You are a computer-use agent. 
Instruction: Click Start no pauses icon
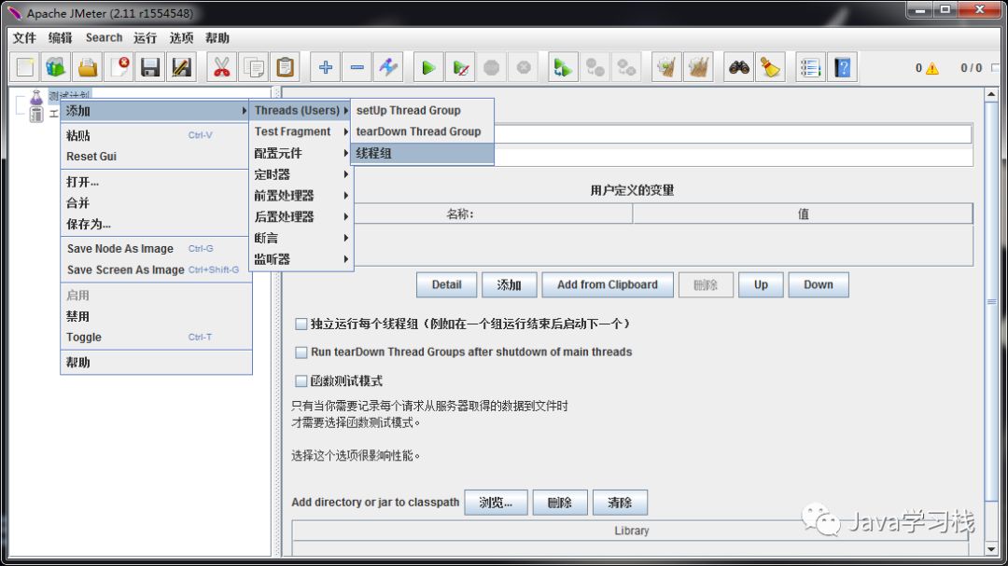click(x=460, y=67)
